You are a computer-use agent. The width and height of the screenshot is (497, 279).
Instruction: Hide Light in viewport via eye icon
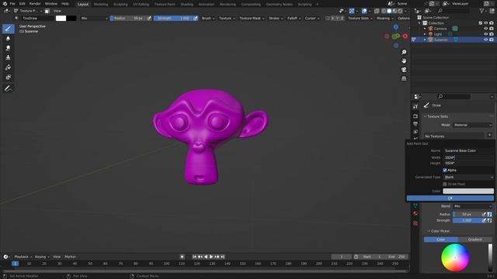[485, 34]
